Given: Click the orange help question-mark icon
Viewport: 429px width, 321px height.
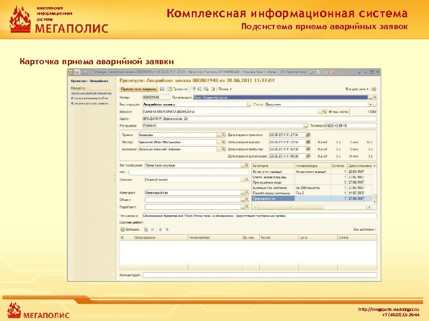Looking at the screenshot, I should 374,89.
